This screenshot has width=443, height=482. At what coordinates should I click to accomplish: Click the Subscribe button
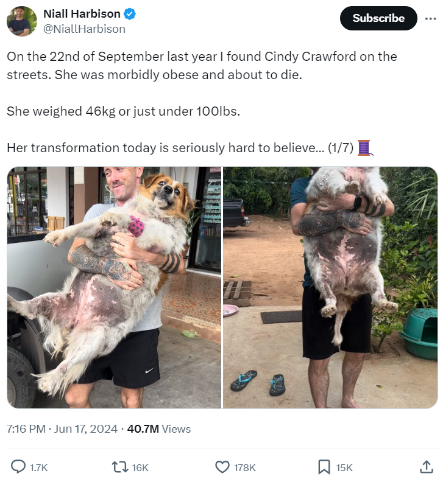(378, 18)
